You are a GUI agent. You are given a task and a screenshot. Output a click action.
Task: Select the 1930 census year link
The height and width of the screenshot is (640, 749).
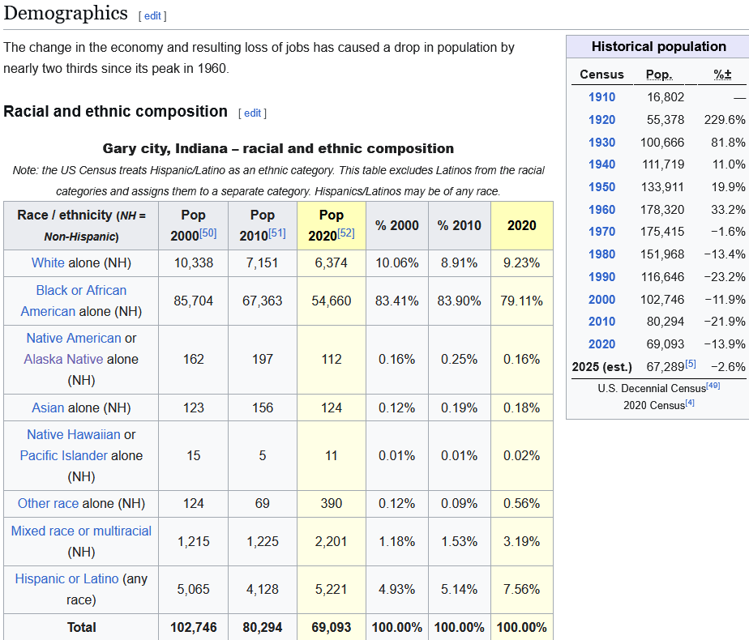pos(601,143)
